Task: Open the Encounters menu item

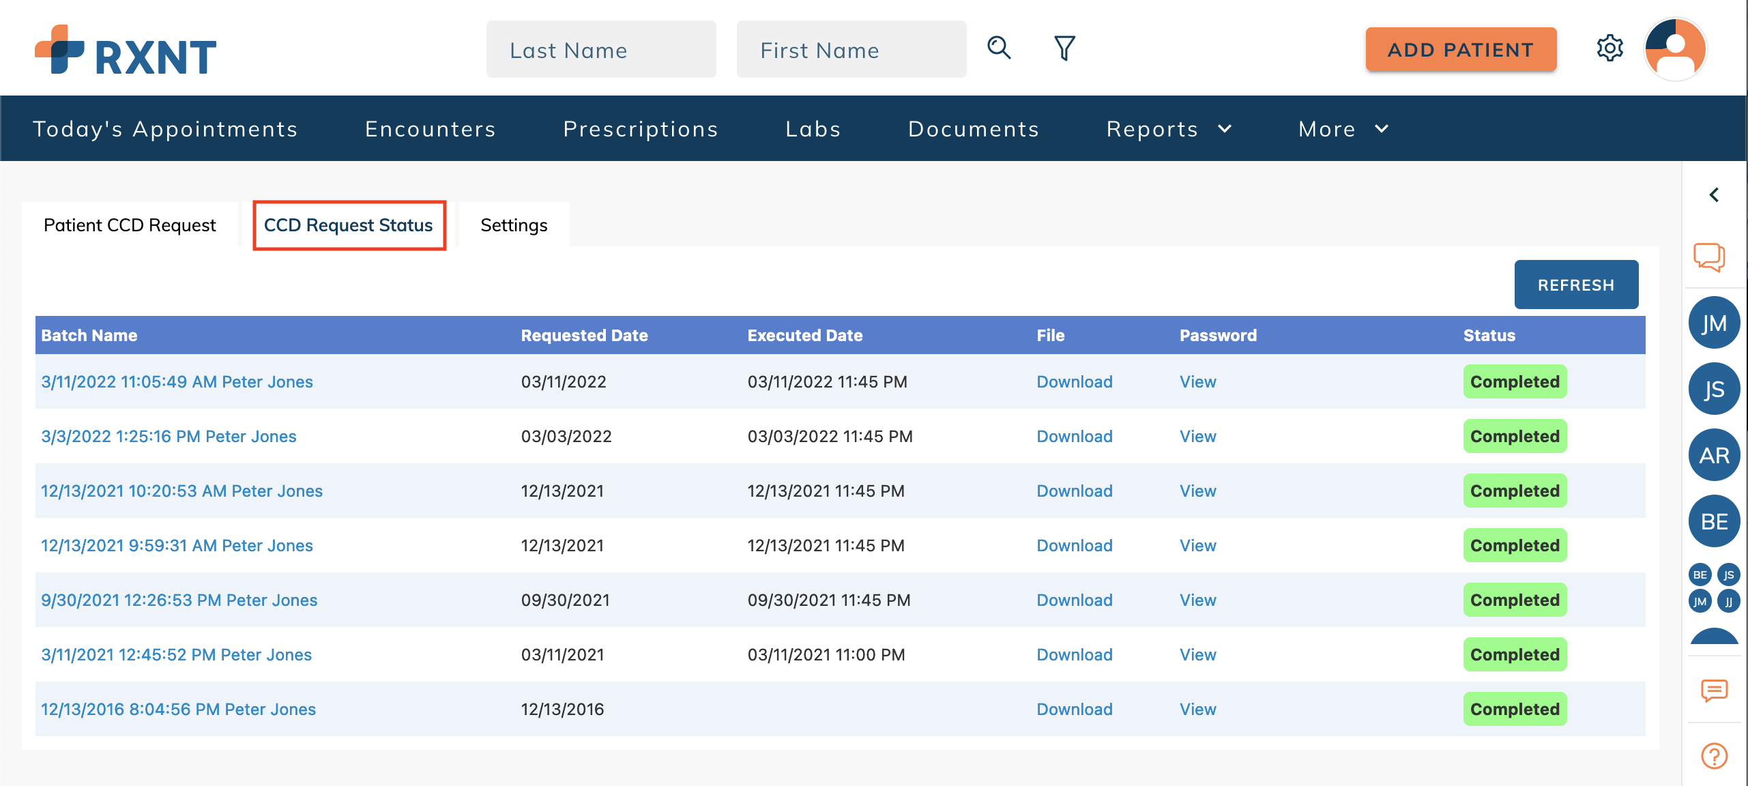Action: click(x=431, y=129)
